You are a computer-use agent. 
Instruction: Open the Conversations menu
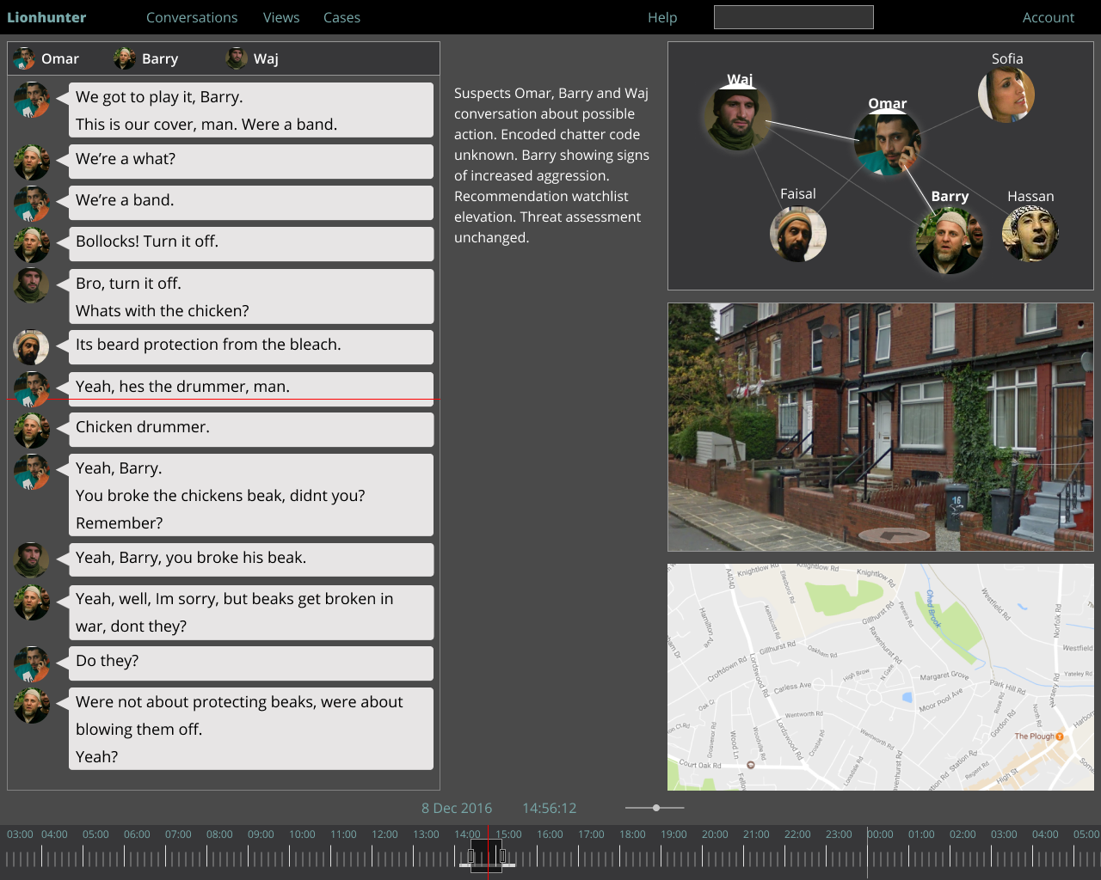(192, 17)
